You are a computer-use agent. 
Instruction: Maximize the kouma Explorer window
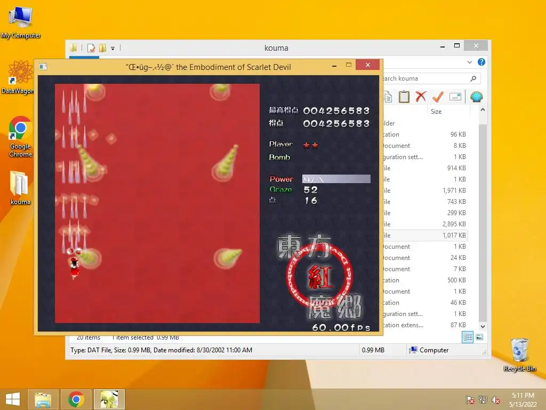coord(457,46)
